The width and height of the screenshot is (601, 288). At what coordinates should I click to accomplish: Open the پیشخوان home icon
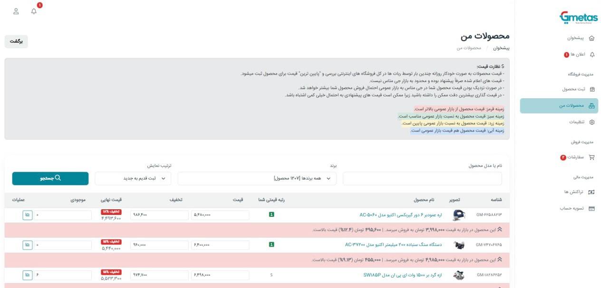591,37
